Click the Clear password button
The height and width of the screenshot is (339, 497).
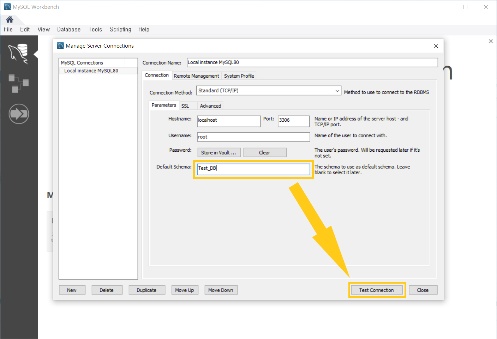tap(265, 152)
